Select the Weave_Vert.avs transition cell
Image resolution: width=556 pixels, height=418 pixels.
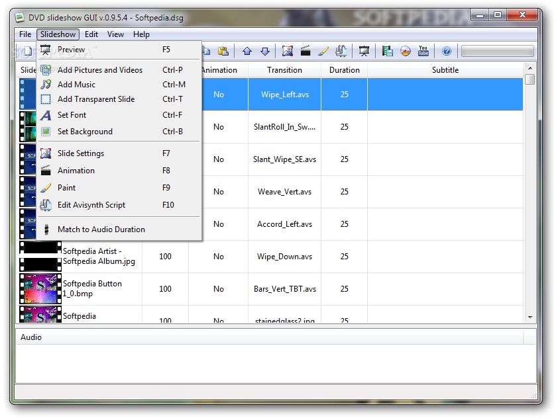285,192
